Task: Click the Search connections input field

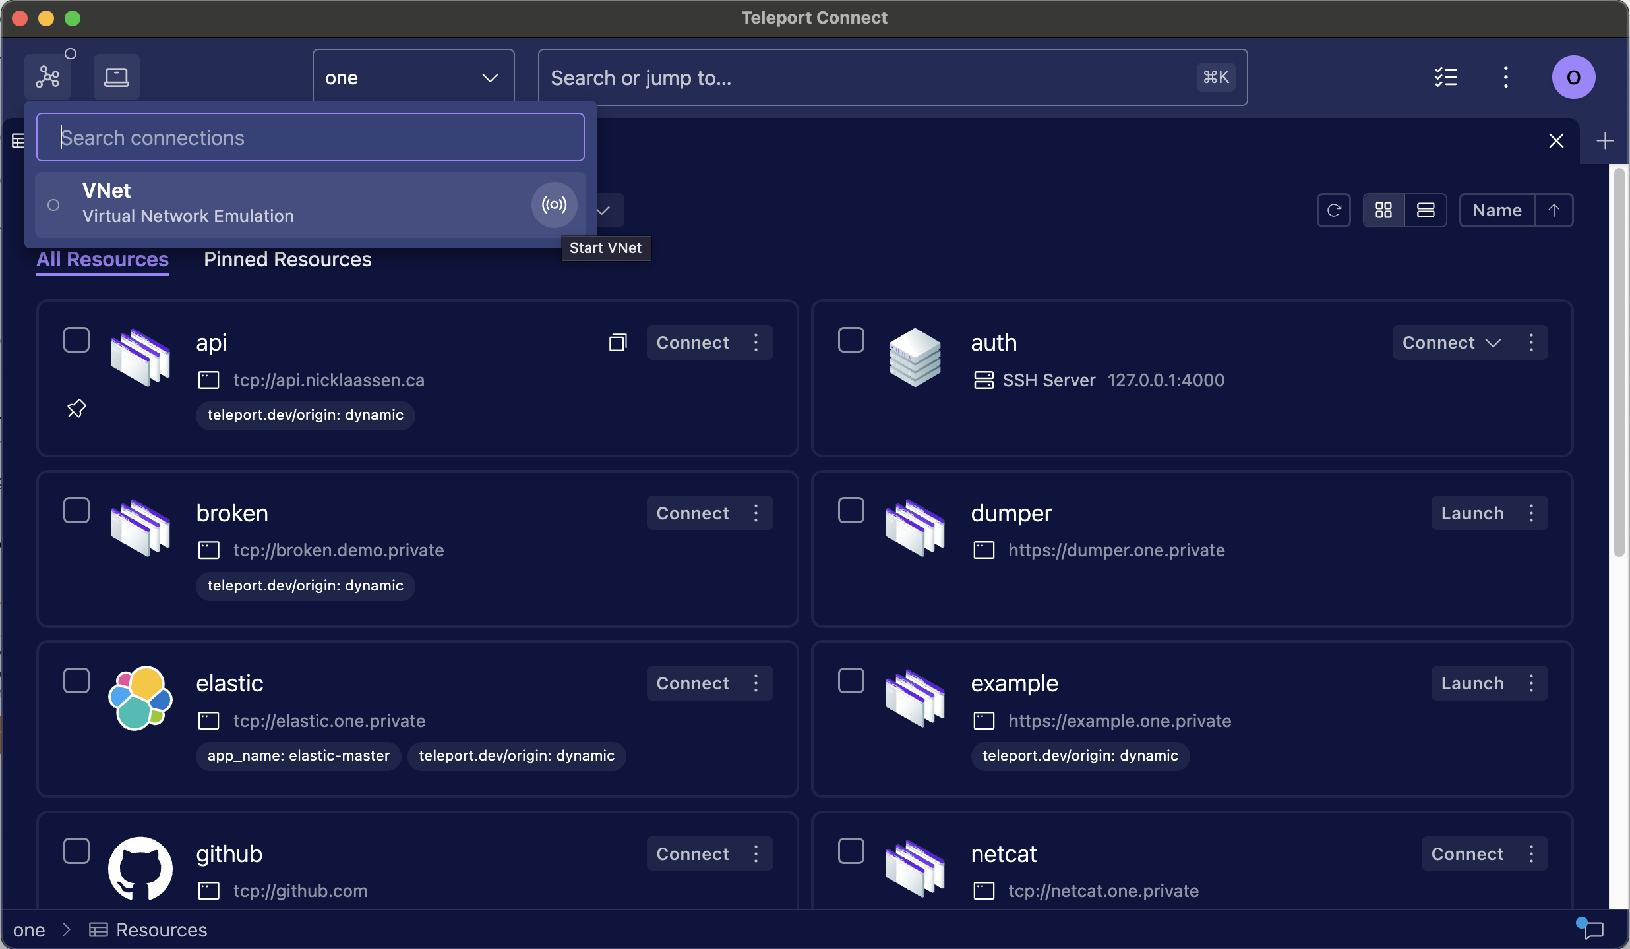Action: (310, 137)
